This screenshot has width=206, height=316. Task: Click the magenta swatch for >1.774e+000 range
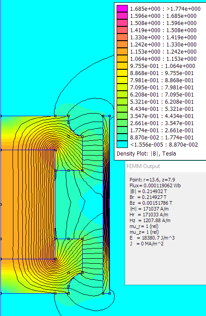(122, 8)
